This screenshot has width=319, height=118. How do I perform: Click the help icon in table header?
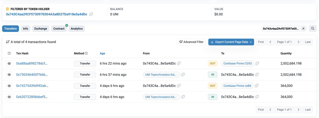[9, 53]
